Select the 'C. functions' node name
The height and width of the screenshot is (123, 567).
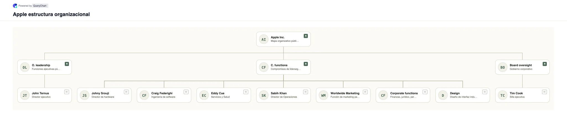click(x=279, y=65)
